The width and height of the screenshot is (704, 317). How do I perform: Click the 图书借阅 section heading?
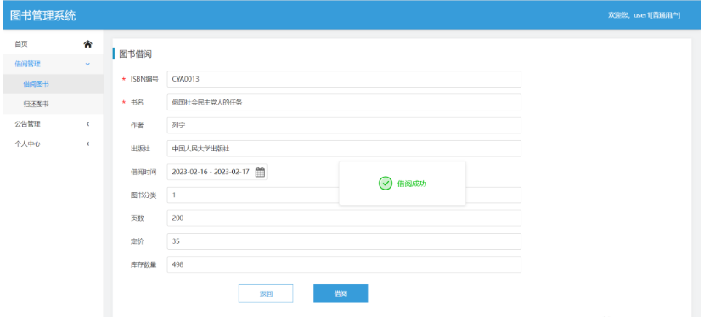[135, 54]
